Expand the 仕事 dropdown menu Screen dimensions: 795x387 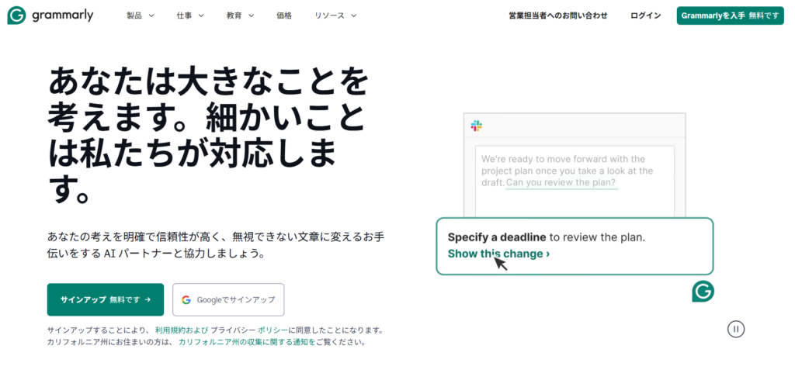(190, 16)
